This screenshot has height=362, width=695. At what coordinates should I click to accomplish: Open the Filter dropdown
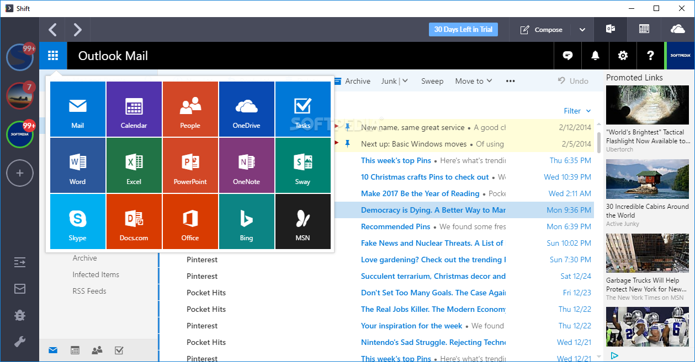(577, 111)
